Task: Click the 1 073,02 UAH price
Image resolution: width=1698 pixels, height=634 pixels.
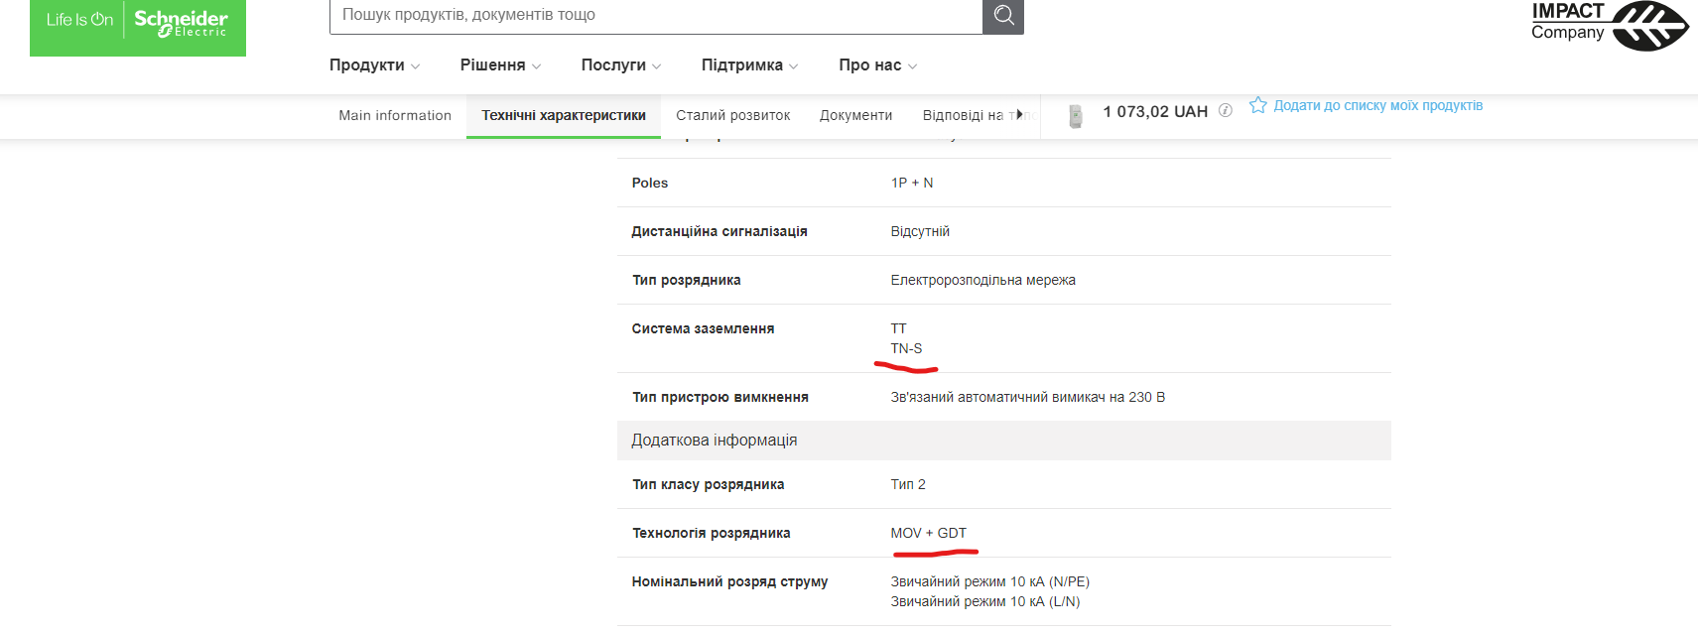Action: pos(1155,111)
